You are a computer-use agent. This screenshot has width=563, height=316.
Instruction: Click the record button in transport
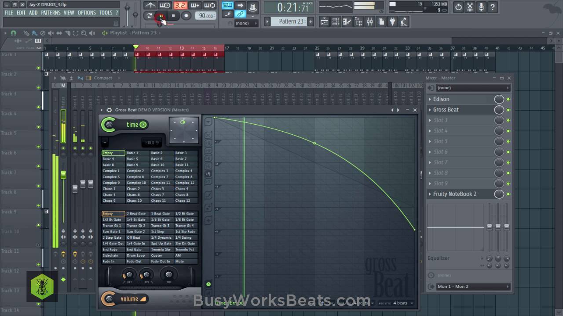(x=186, y=16)
